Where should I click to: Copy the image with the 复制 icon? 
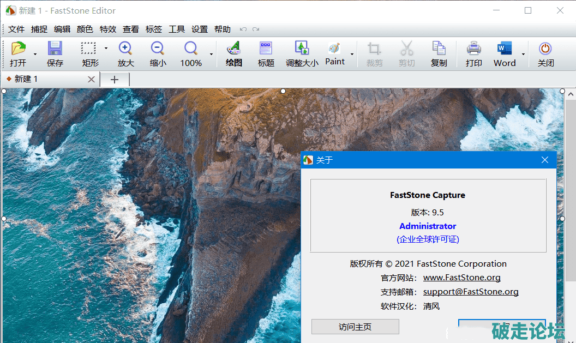pyautogui.click(x=439, y=49)
